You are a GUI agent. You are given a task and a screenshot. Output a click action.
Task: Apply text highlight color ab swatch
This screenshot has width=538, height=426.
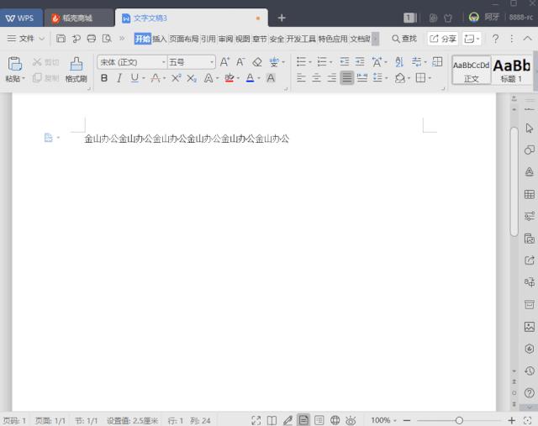pyautogui.click(x=229, y=78)
